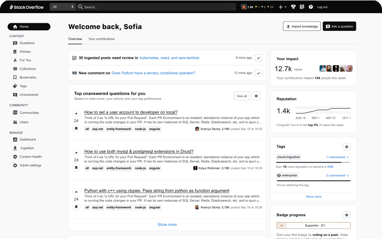Screen dimensions: 382x239
Task: Click the search magnifier icon
Action: point(80,7)
